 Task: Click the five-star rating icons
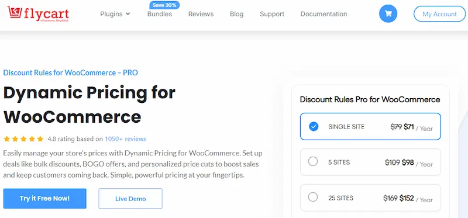pyautogui.click(x=23, y=139)
